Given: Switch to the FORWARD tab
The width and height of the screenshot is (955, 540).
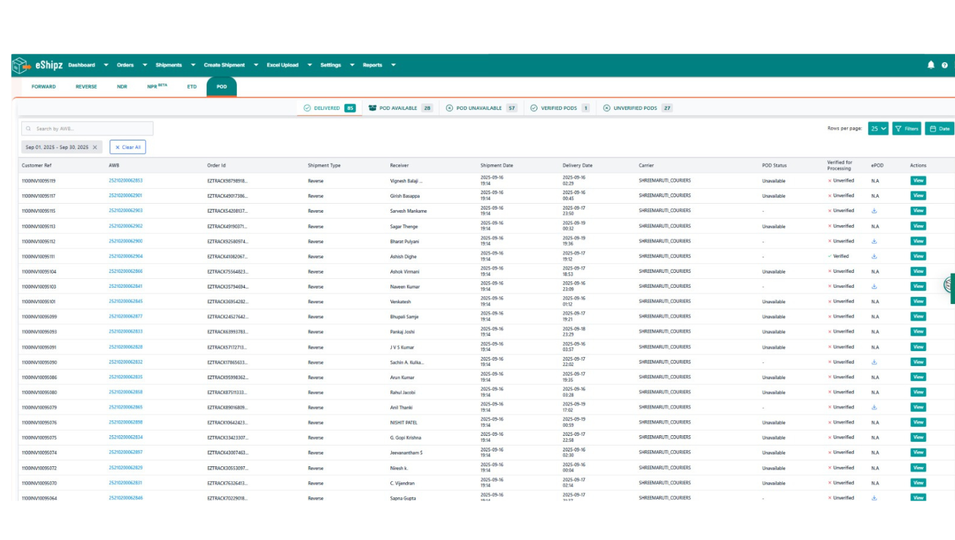Looking at the screenshot, I should [x=43, y=87].
